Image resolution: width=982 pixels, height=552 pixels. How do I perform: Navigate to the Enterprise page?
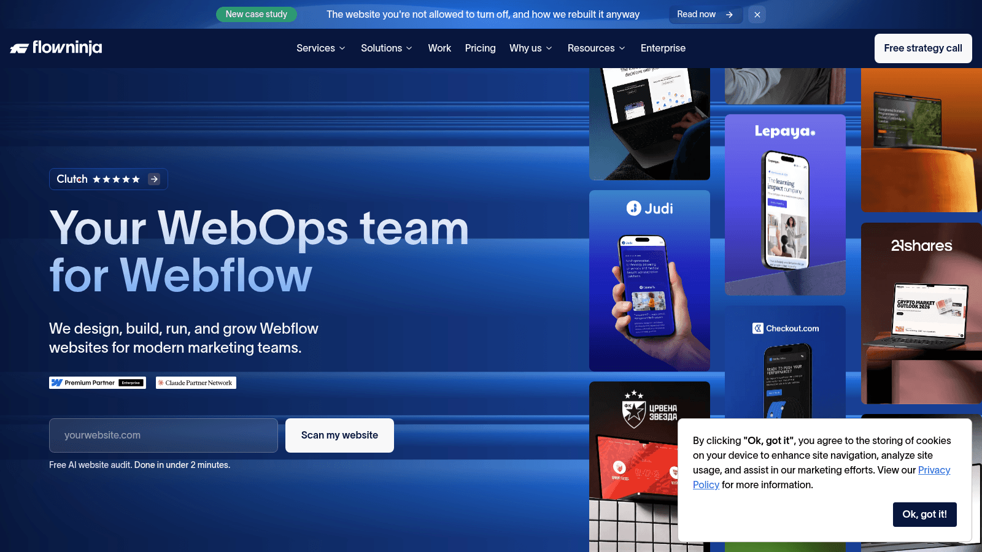point(663,48)
